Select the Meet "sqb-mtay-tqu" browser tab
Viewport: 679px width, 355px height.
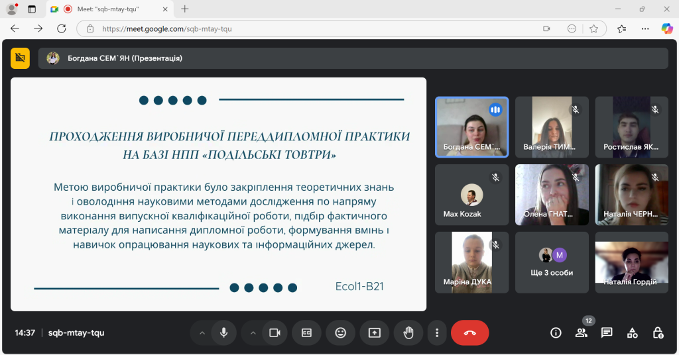[x=106, y=9]
